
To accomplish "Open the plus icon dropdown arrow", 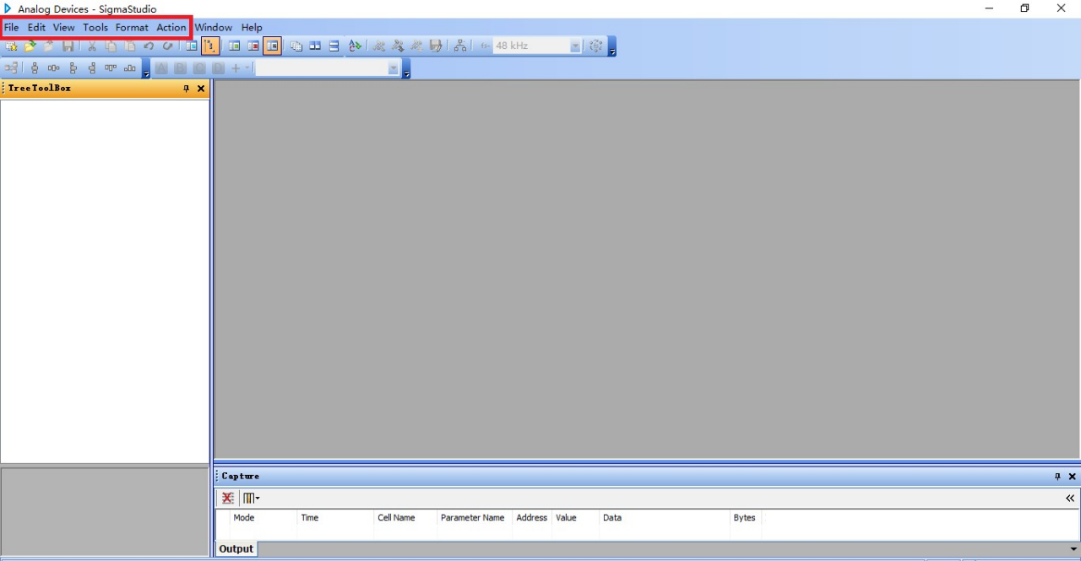I will 248,68.
